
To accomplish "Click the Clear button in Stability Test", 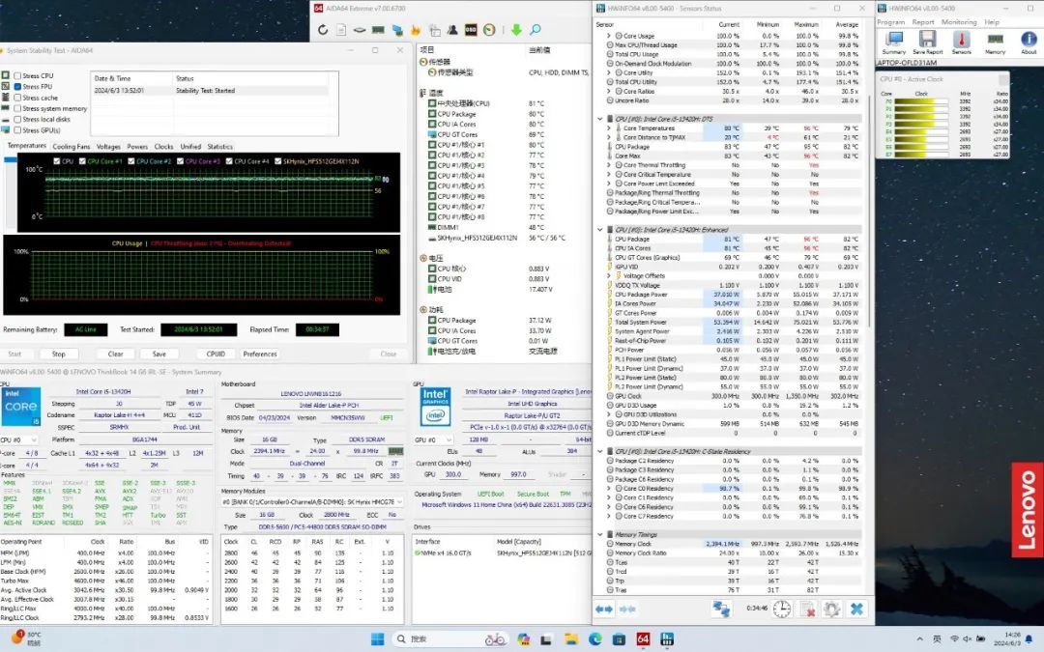I will (x=115, y=354).
